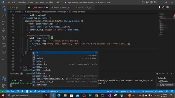Expand the Login breadcrumb segment
The height and width of the screenshot is (98, 175).
64,12
